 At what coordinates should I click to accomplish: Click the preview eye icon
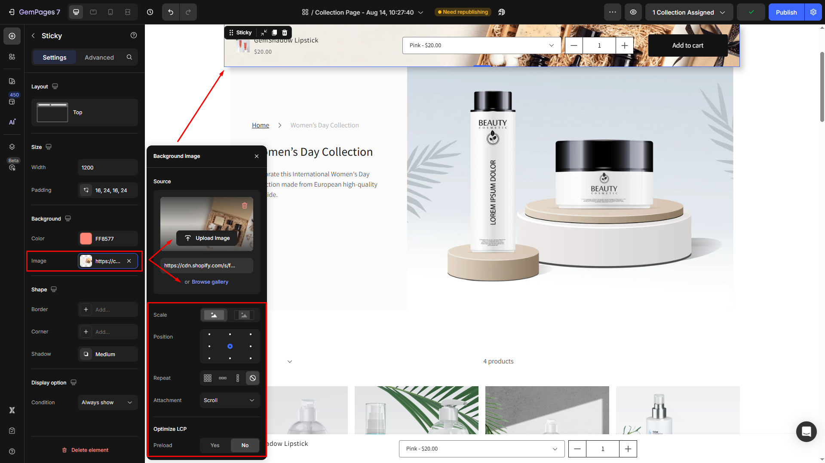click(633, 12)
